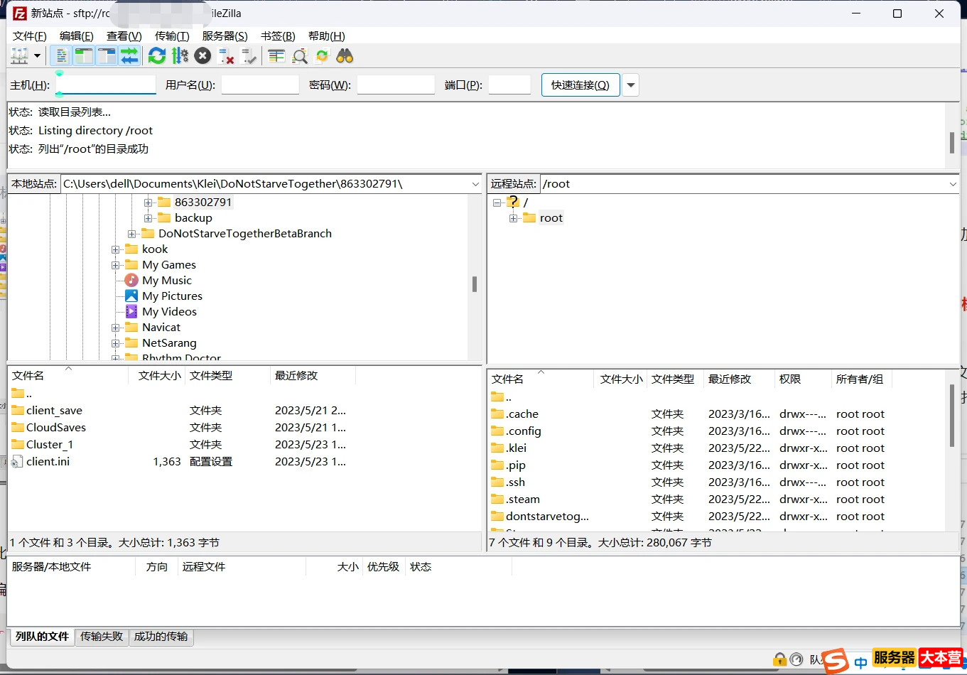
Task: Switch to the 成功的传输 tab
Action: 161,637
